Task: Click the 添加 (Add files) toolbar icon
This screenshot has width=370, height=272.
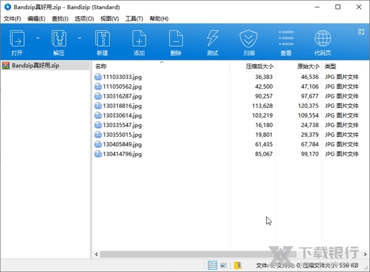Action: (139, 40)
